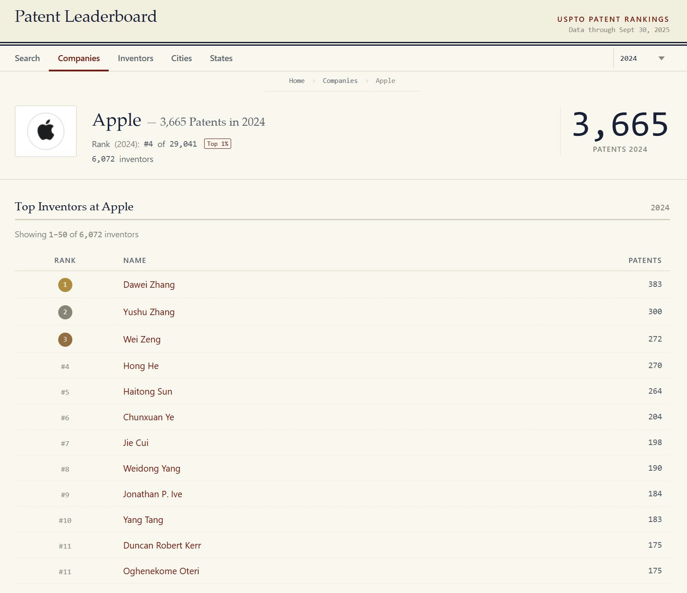Click the Apple breadcrumb item
687x593 pixels.
(x=385, y=80)
